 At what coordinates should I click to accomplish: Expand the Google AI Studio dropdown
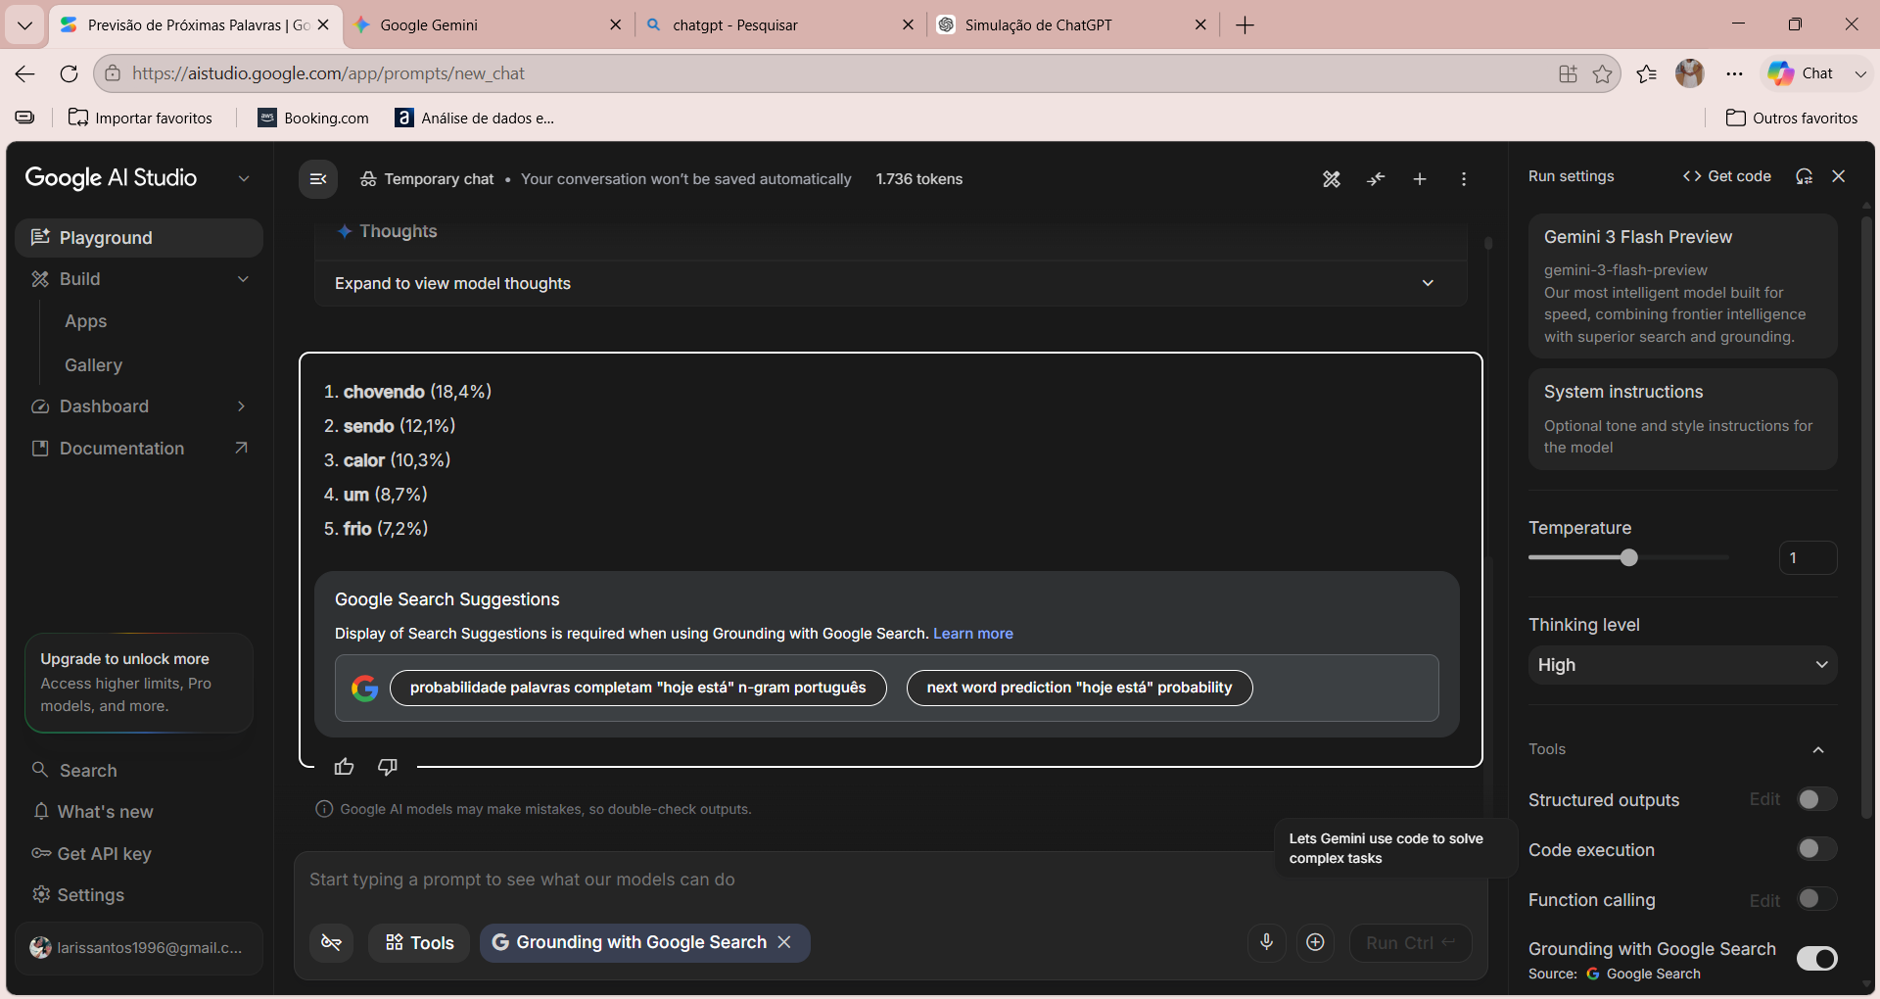tap(244, 178)
